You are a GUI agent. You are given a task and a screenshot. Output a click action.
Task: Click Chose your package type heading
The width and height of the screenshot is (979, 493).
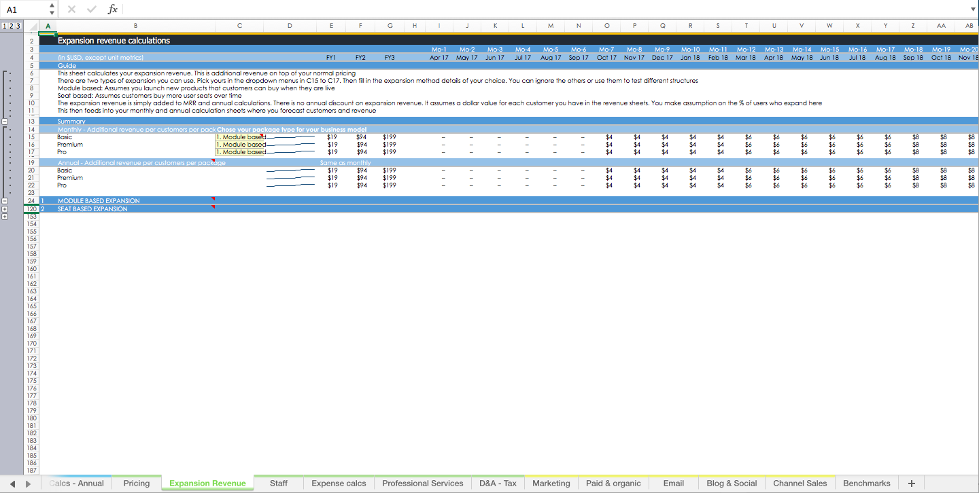[292, 130]
